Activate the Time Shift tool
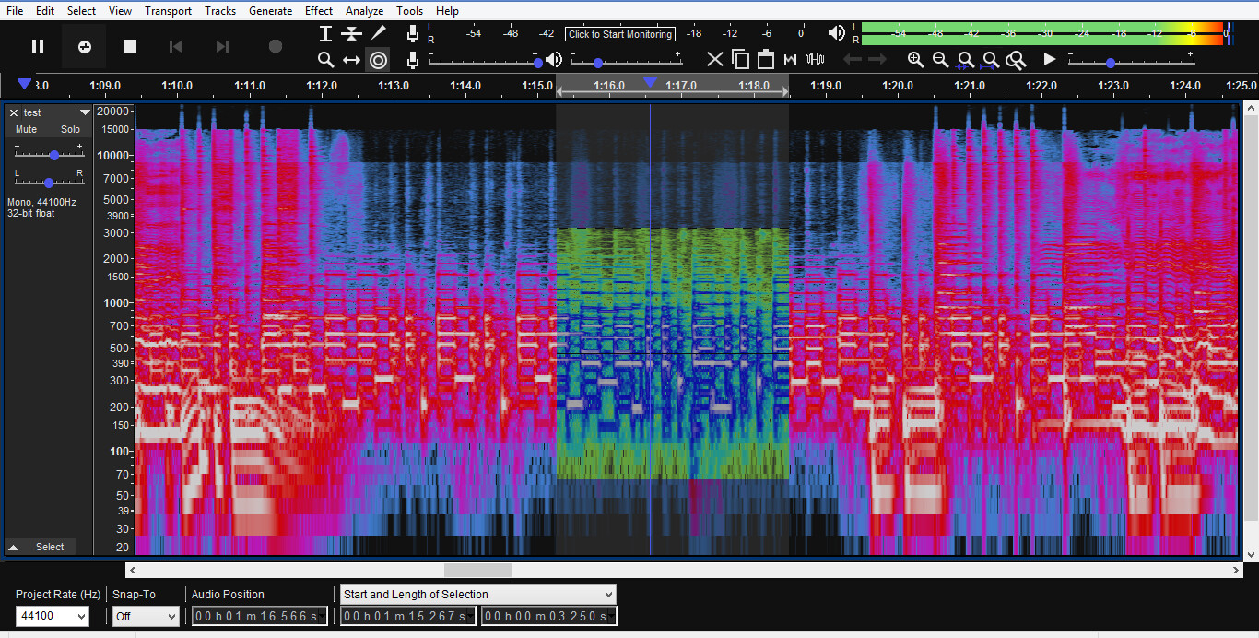 (x=351, y=59)
